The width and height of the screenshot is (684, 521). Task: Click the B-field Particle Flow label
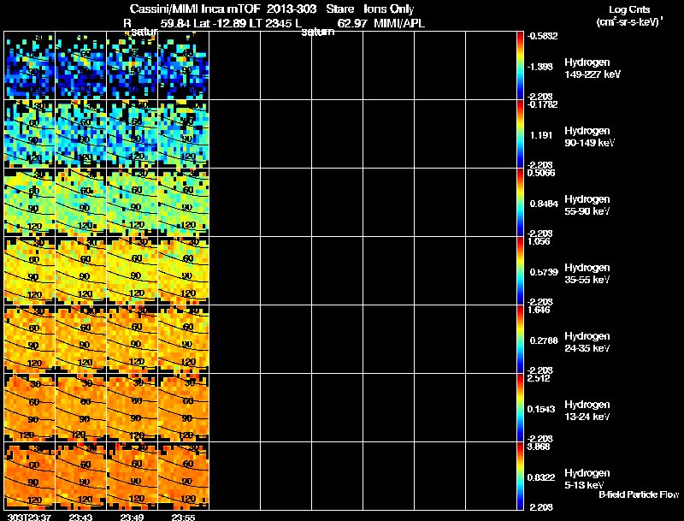(x=638, y=494)
